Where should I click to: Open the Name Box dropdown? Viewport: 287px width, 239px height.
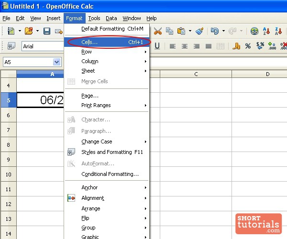pyautogui.click(x=57, y=62)
